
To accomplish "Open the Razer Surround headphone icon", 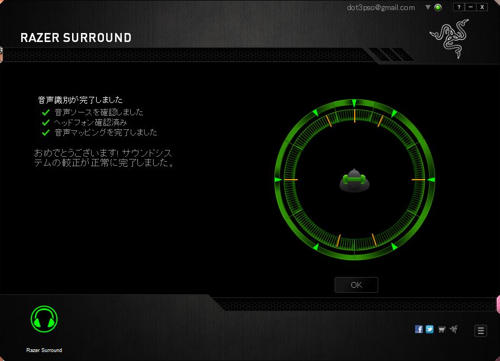I will 44,319.
